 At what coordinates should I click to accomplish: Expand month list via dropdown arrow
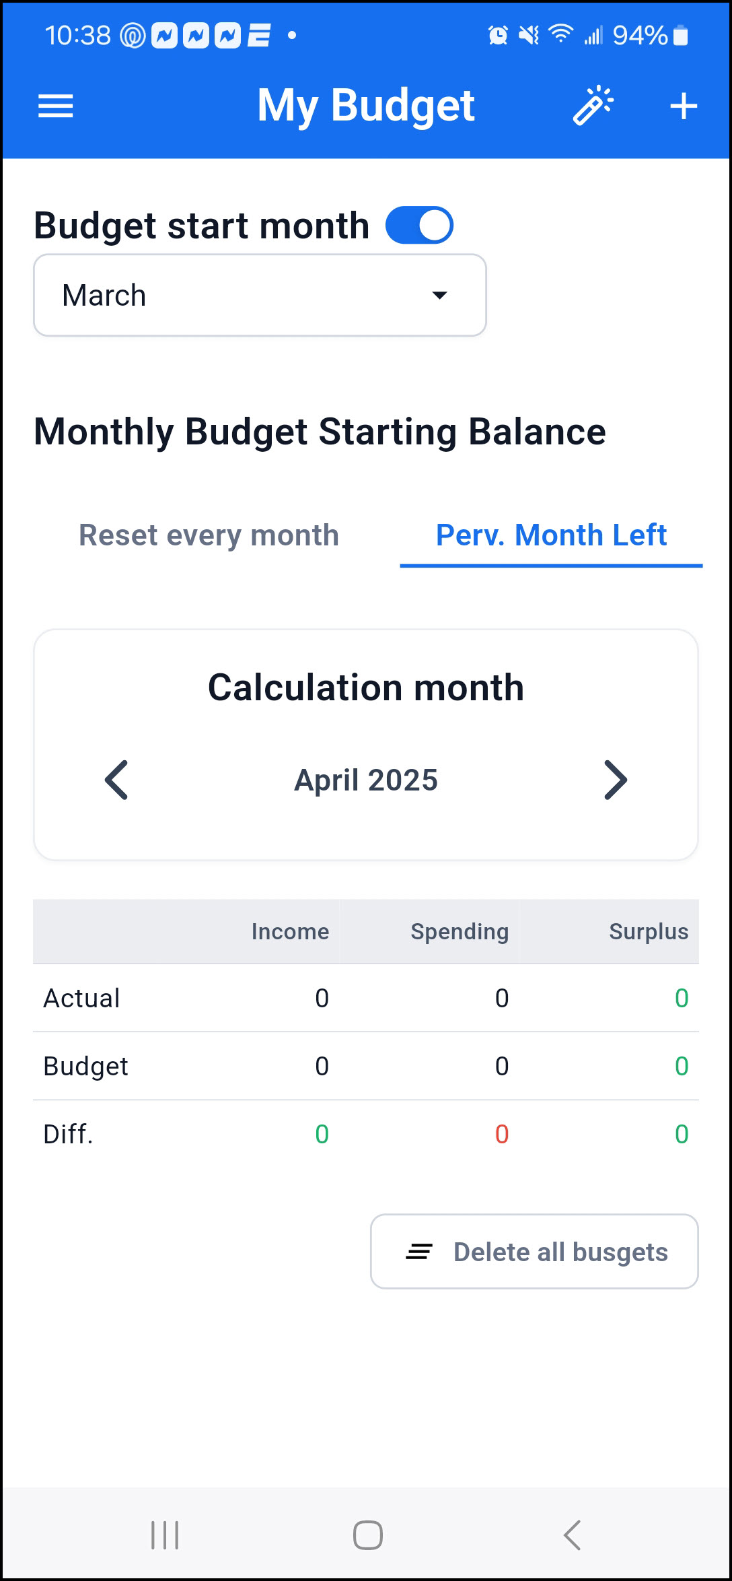pos(439,295)
